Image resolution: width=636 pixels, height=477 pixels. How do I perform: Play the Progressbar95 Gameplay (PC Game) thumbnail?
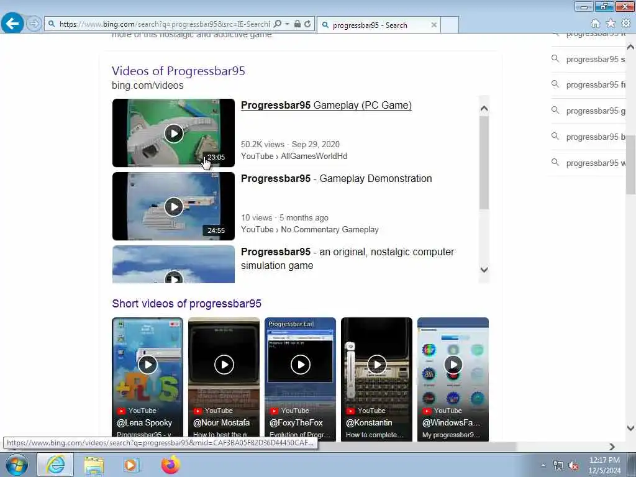174,133
